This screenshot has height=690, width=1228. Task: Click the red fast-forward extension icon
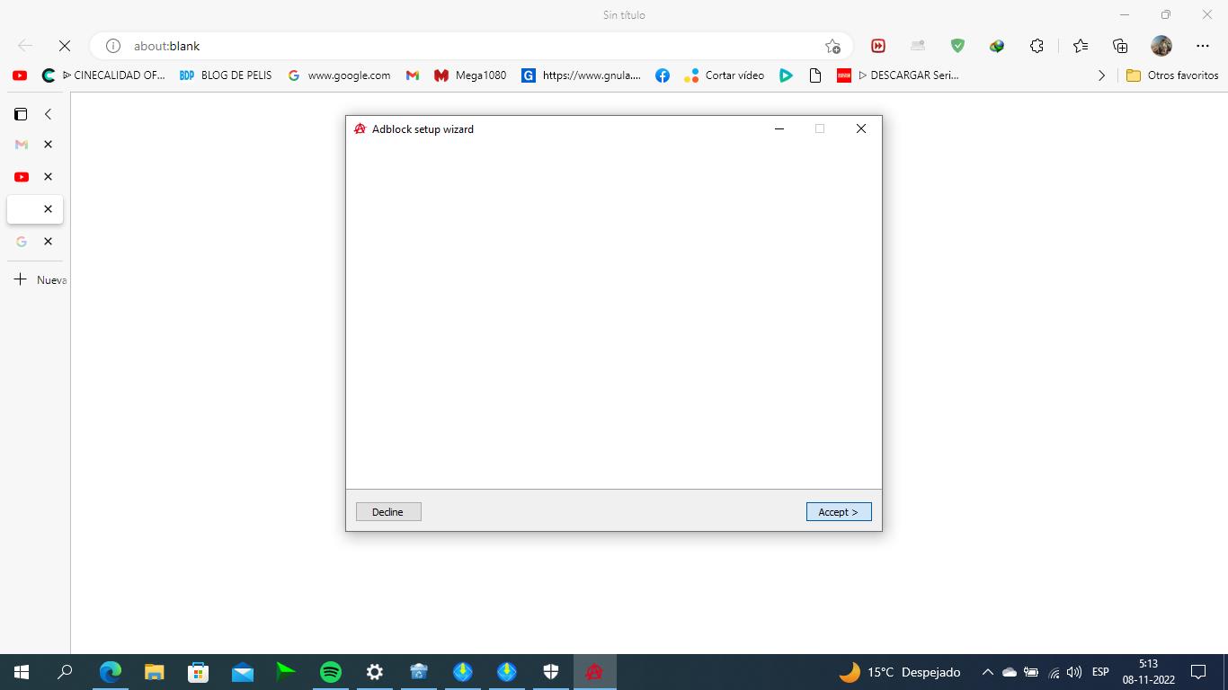[x=878, y=46]
